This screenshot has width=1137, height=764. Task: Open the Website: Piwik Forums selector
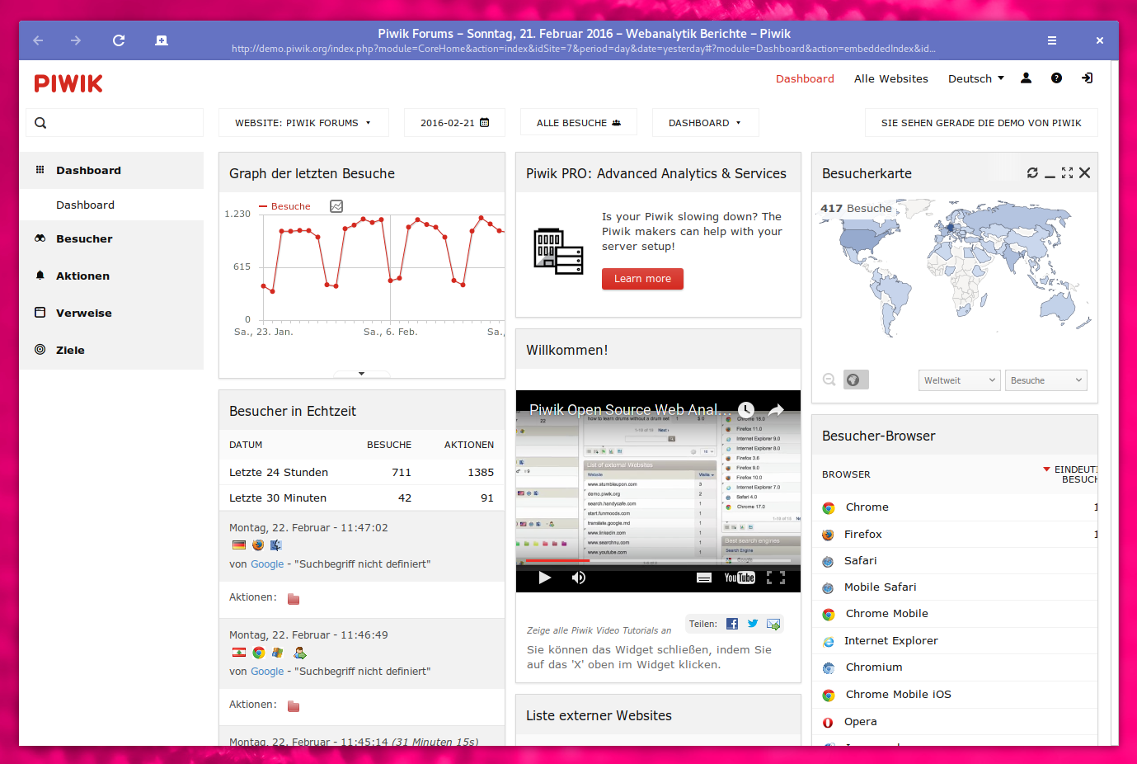(x=303, y=123)
